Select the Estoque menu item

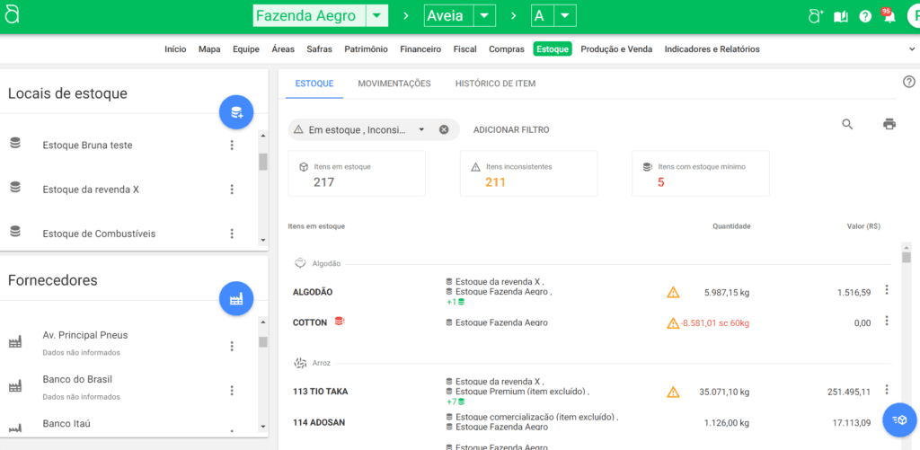click(x=553, y=49)
